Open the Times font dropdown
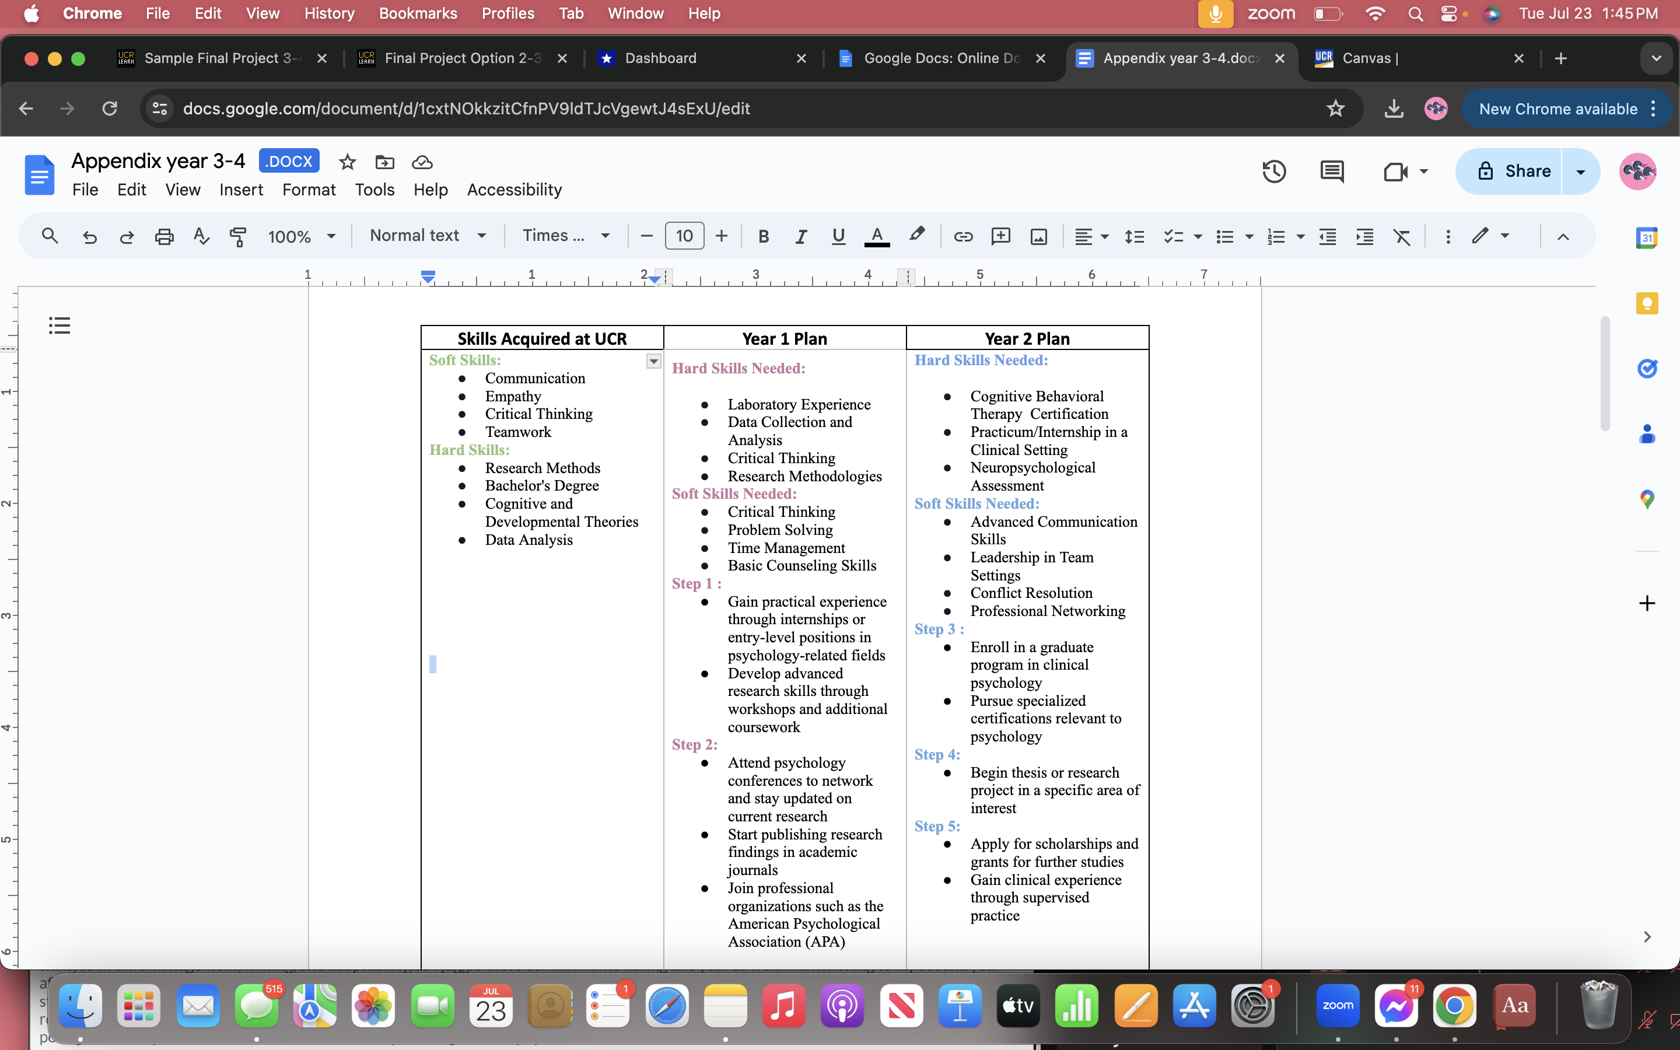1680x1050 pixels. pyautogui.click(x=566, y=236)
